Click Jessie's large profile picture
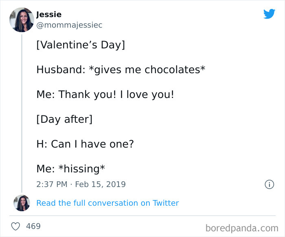The width and height of the screenshot is (285, 237). point(22,20)
